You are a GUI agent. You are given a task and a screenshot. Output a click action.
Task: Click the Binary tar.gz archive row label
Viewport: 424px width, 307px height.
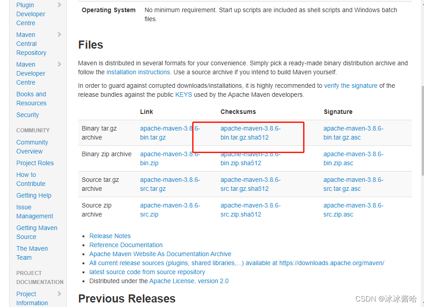tap(99, 133)
